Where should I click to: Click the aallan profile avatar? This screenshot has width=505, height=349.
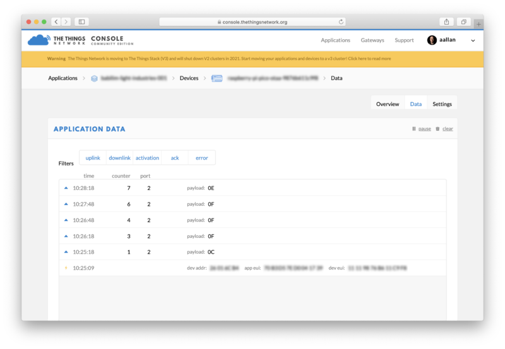432,40
